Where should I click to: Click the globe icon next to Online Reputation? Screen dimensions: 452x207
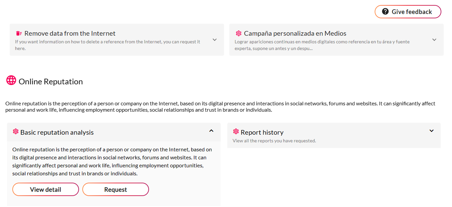tap(11, 80)
